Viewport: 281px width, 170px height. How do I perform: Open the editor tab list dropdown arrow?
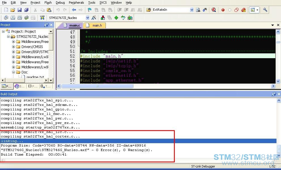273,25
